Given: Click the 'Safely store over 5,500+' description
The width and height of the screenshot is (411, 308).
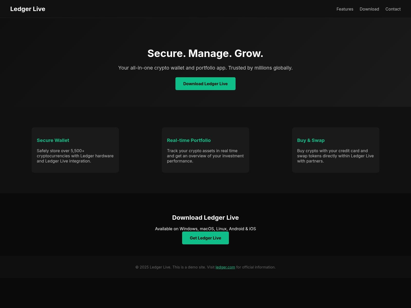Looking at the screenshot, I should [75, 156].
